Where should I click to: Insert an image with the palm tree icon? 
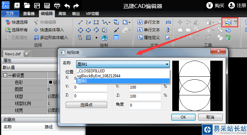click(104, 38)
